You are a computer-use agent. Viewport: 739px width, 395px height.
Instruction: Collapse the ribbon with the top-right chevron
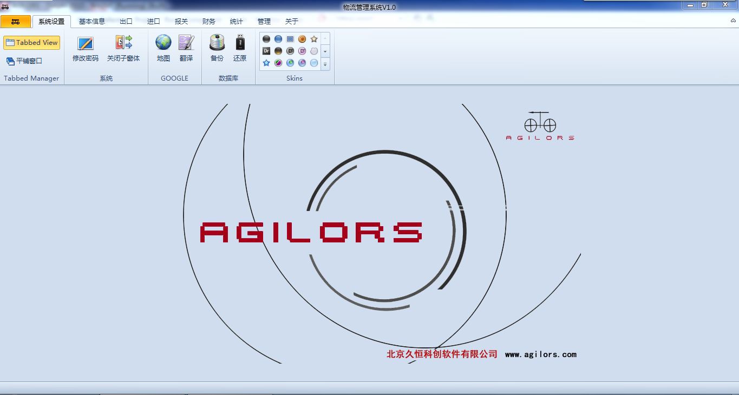(x=733, y=21)
